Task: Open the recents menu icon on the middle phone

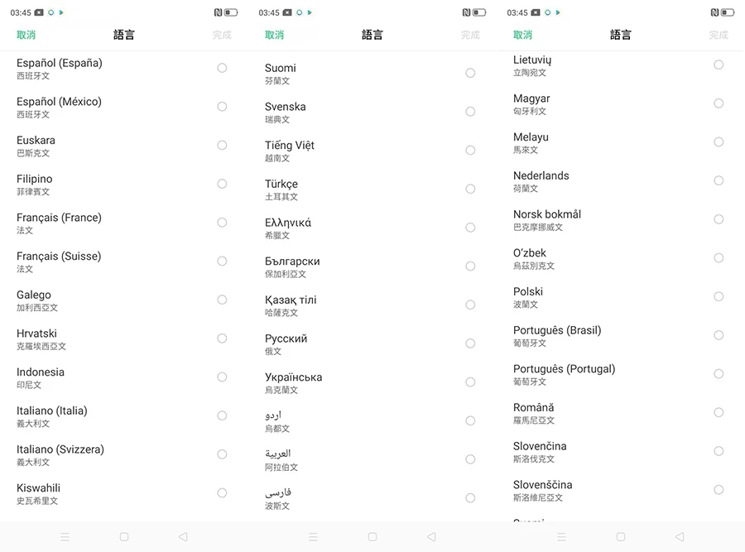Action: [x=313, y=537]
